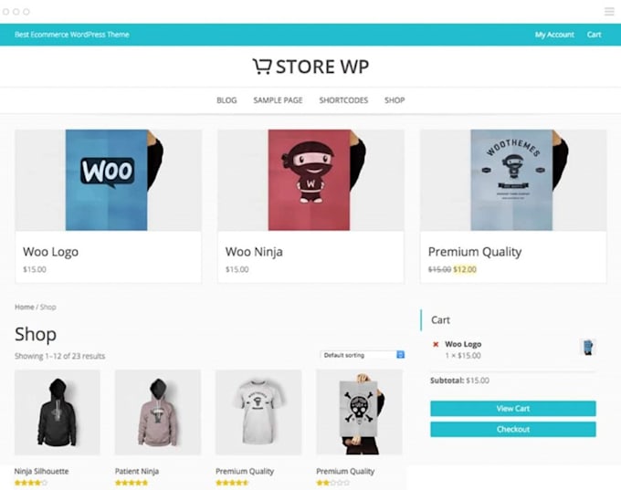Viewport: 621px width, 490px height.
Task: Open the hamburger menu icon at top right
Action: point(609,12)
